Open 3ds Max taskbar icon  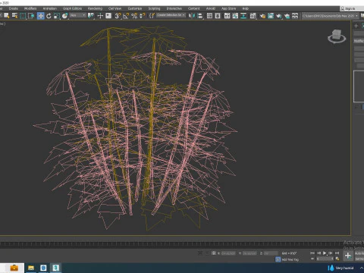click(x=55, y=268)
